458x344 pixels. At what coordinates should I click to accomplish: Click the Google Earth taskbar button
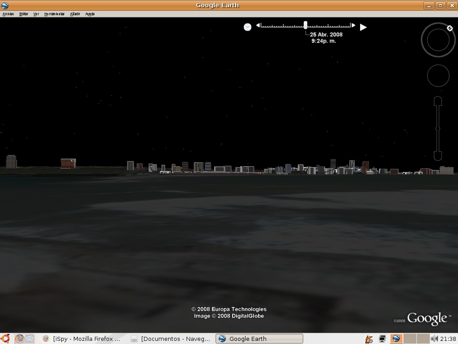259,339
